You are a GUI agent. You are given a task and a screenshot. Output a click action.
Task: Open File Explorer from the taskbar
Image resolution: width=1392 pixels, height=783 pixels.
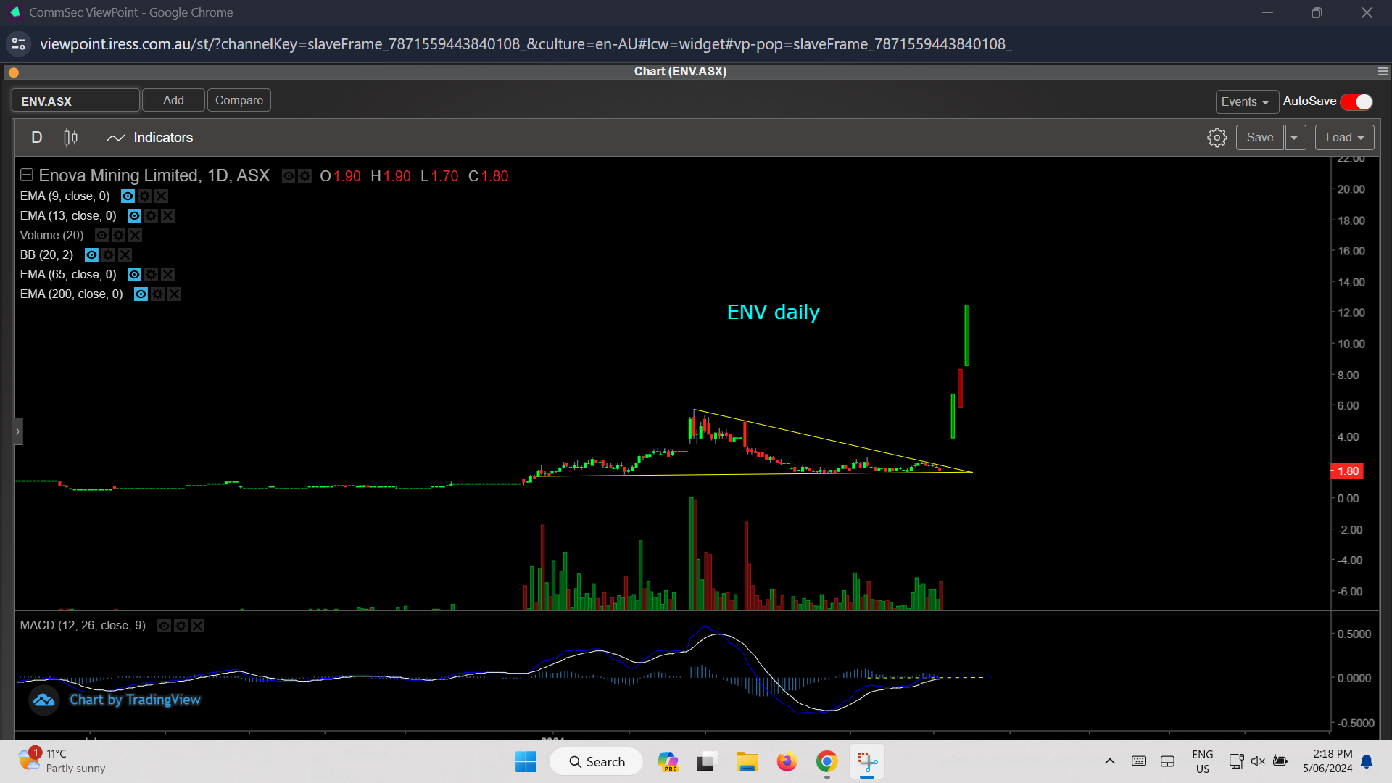tap(747, 762)
